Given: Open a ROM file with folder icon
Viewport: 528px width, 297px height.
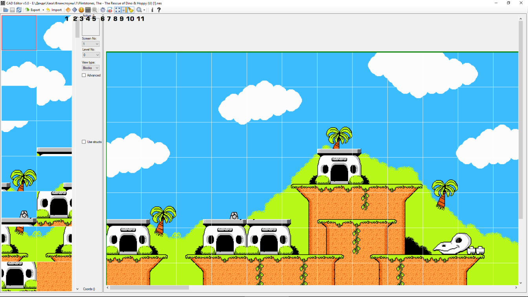Looking at the screenshot, I should tap(5, 10).
